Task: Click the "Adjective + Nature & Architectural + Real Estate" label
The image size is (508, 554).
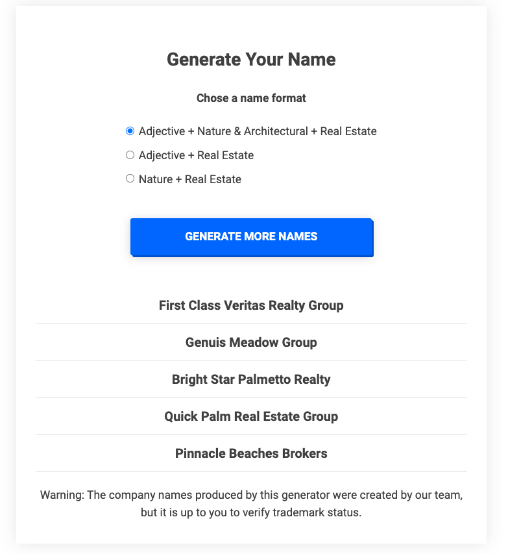Action: click(258, 131)
